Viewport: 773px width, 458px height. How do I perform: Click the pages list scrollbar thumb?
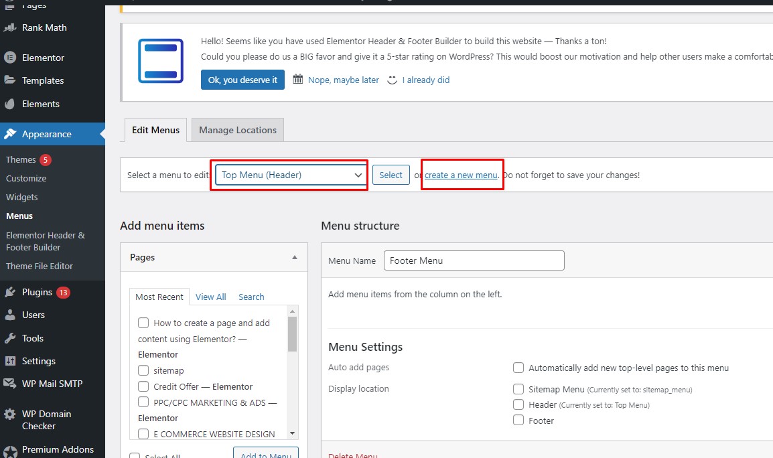coord(292,333)
